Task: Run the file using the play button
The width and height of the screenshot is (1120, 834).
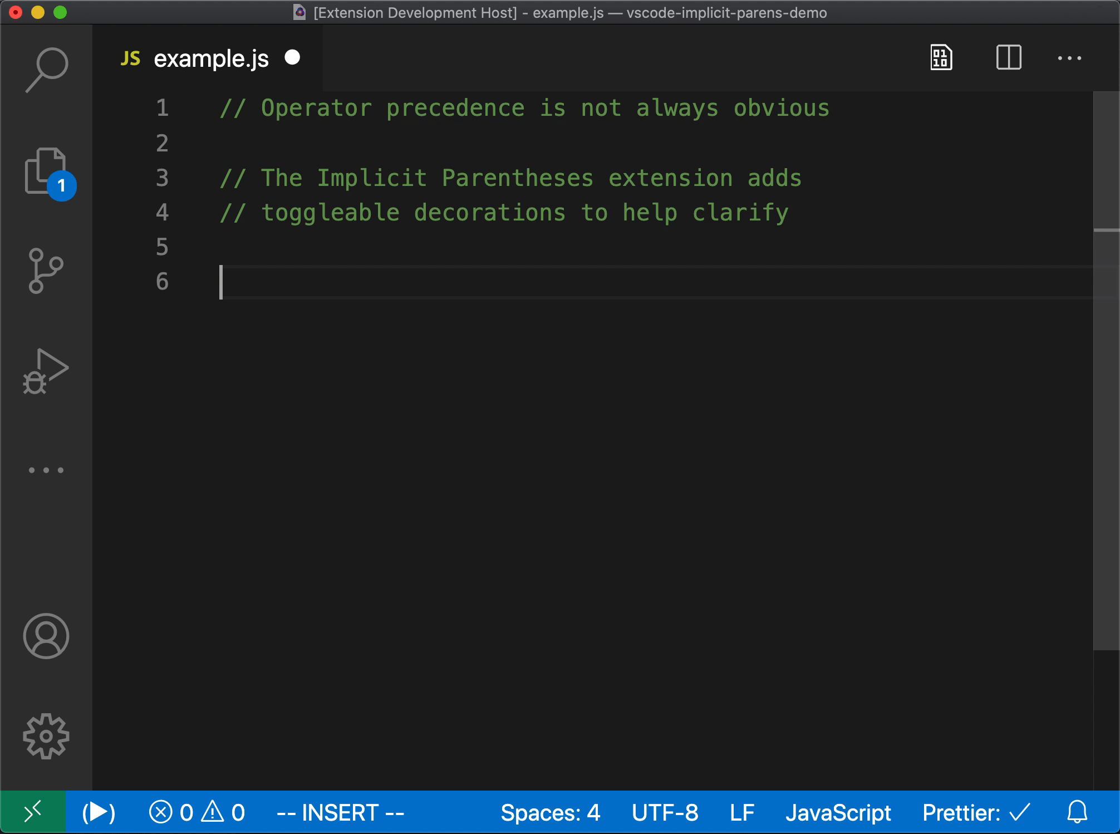Action: (98, 813)
